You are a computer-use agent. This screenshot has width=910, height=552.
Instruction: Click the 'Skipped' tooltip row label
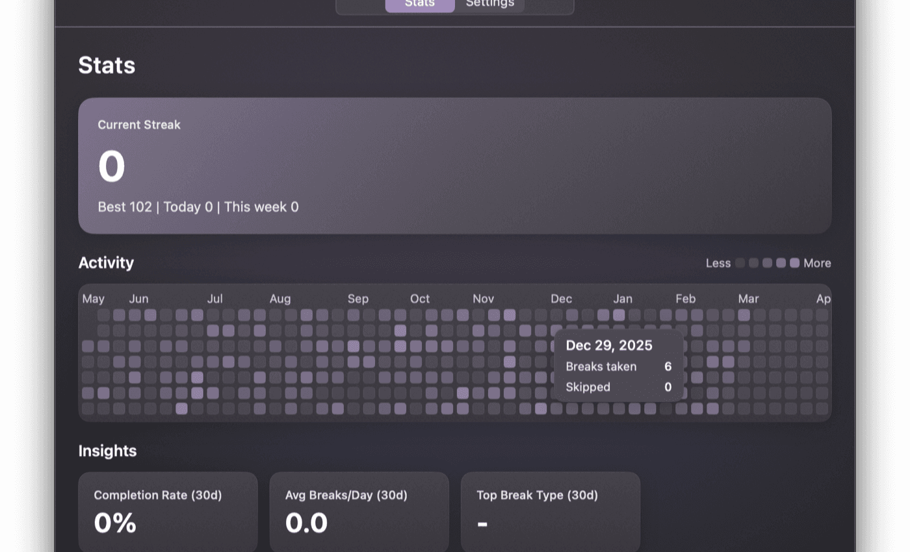point(588,387)
